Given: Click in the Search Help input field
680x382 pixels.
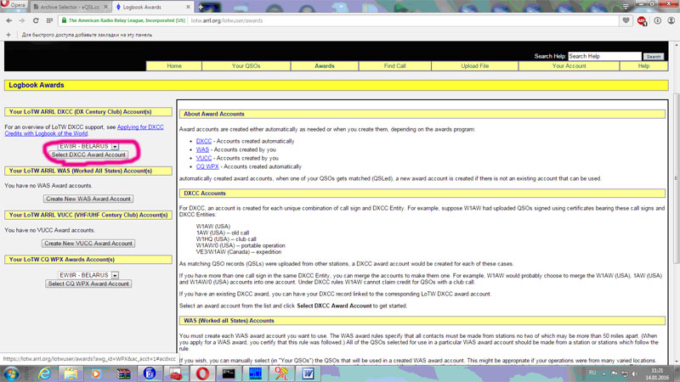Looking at the screenshot, I should [603, 56].
